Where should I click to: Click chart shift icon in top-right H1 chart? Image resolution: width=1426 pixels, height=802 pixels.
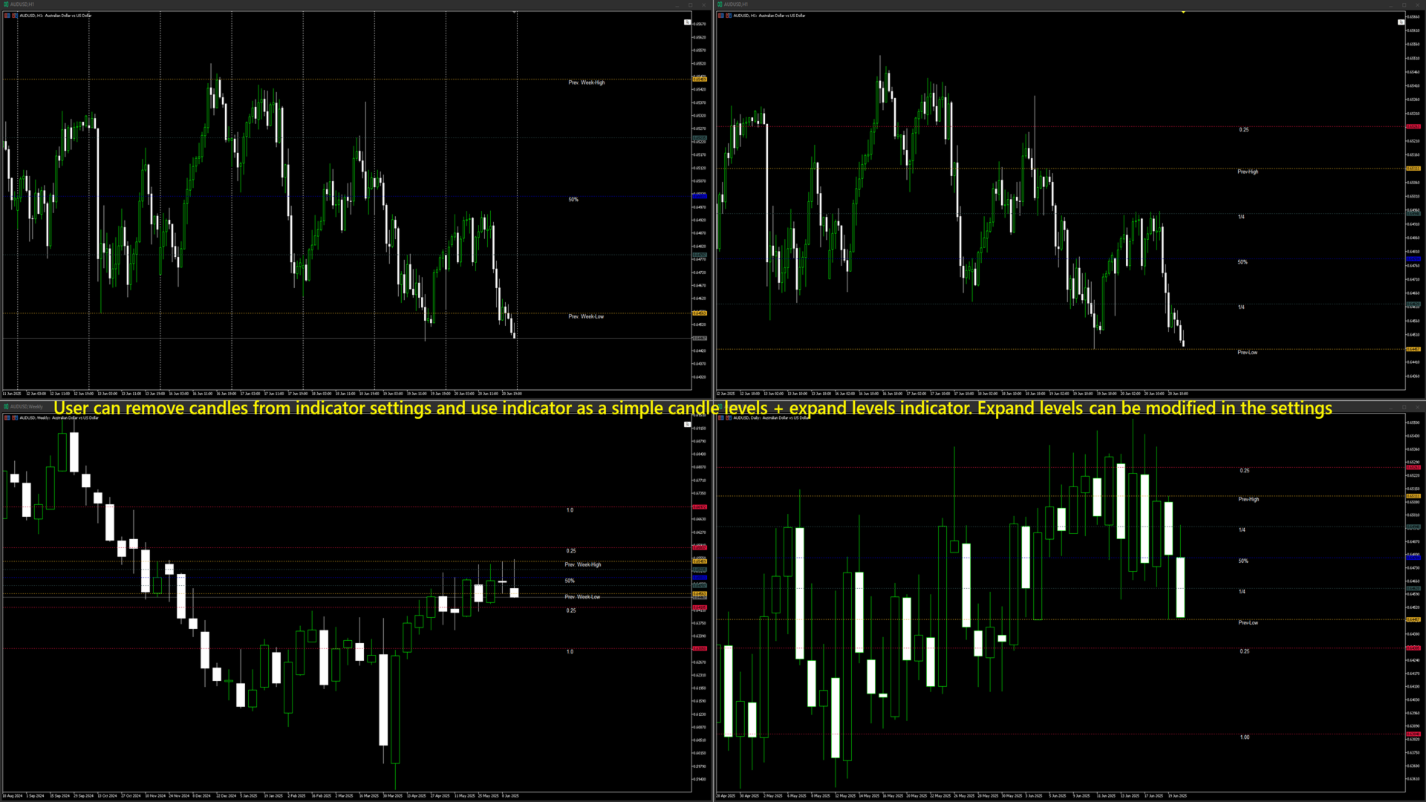tap(1401, 22)
